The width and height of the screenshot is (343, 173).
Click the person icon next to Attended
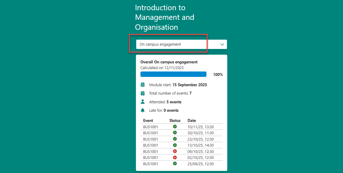coord(143,102)
